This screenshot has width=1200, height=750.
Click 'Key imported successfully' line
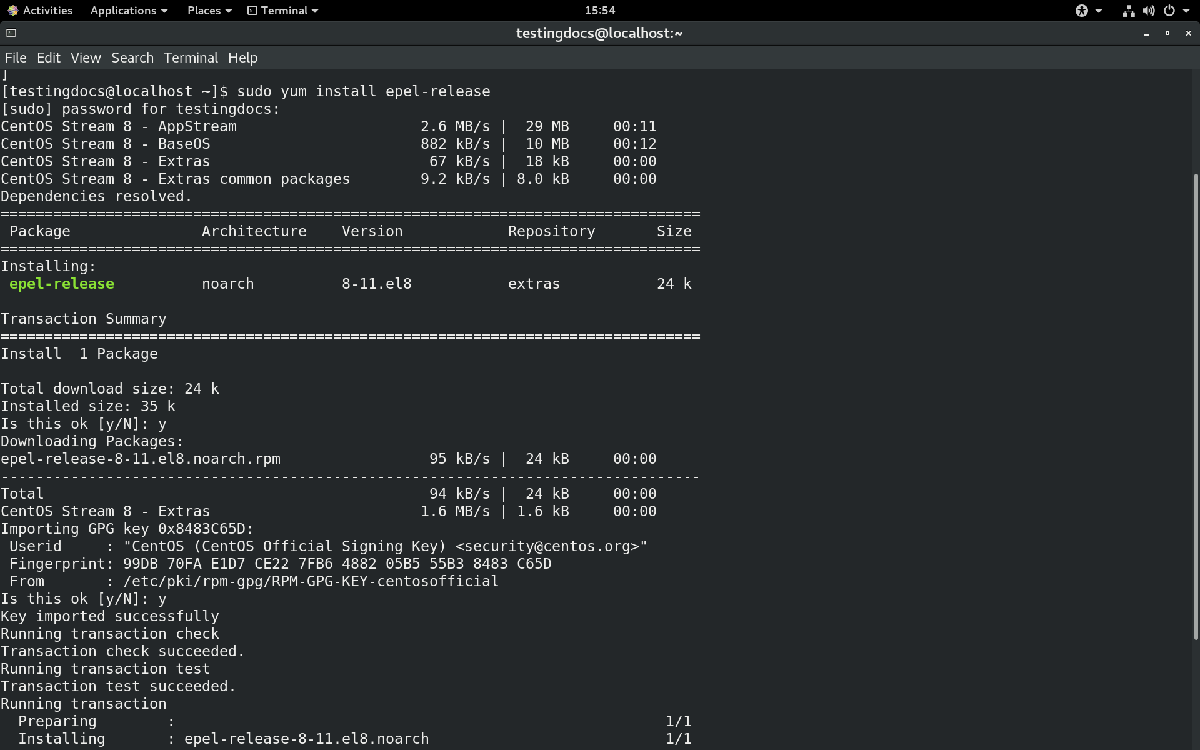click(110, 616)
